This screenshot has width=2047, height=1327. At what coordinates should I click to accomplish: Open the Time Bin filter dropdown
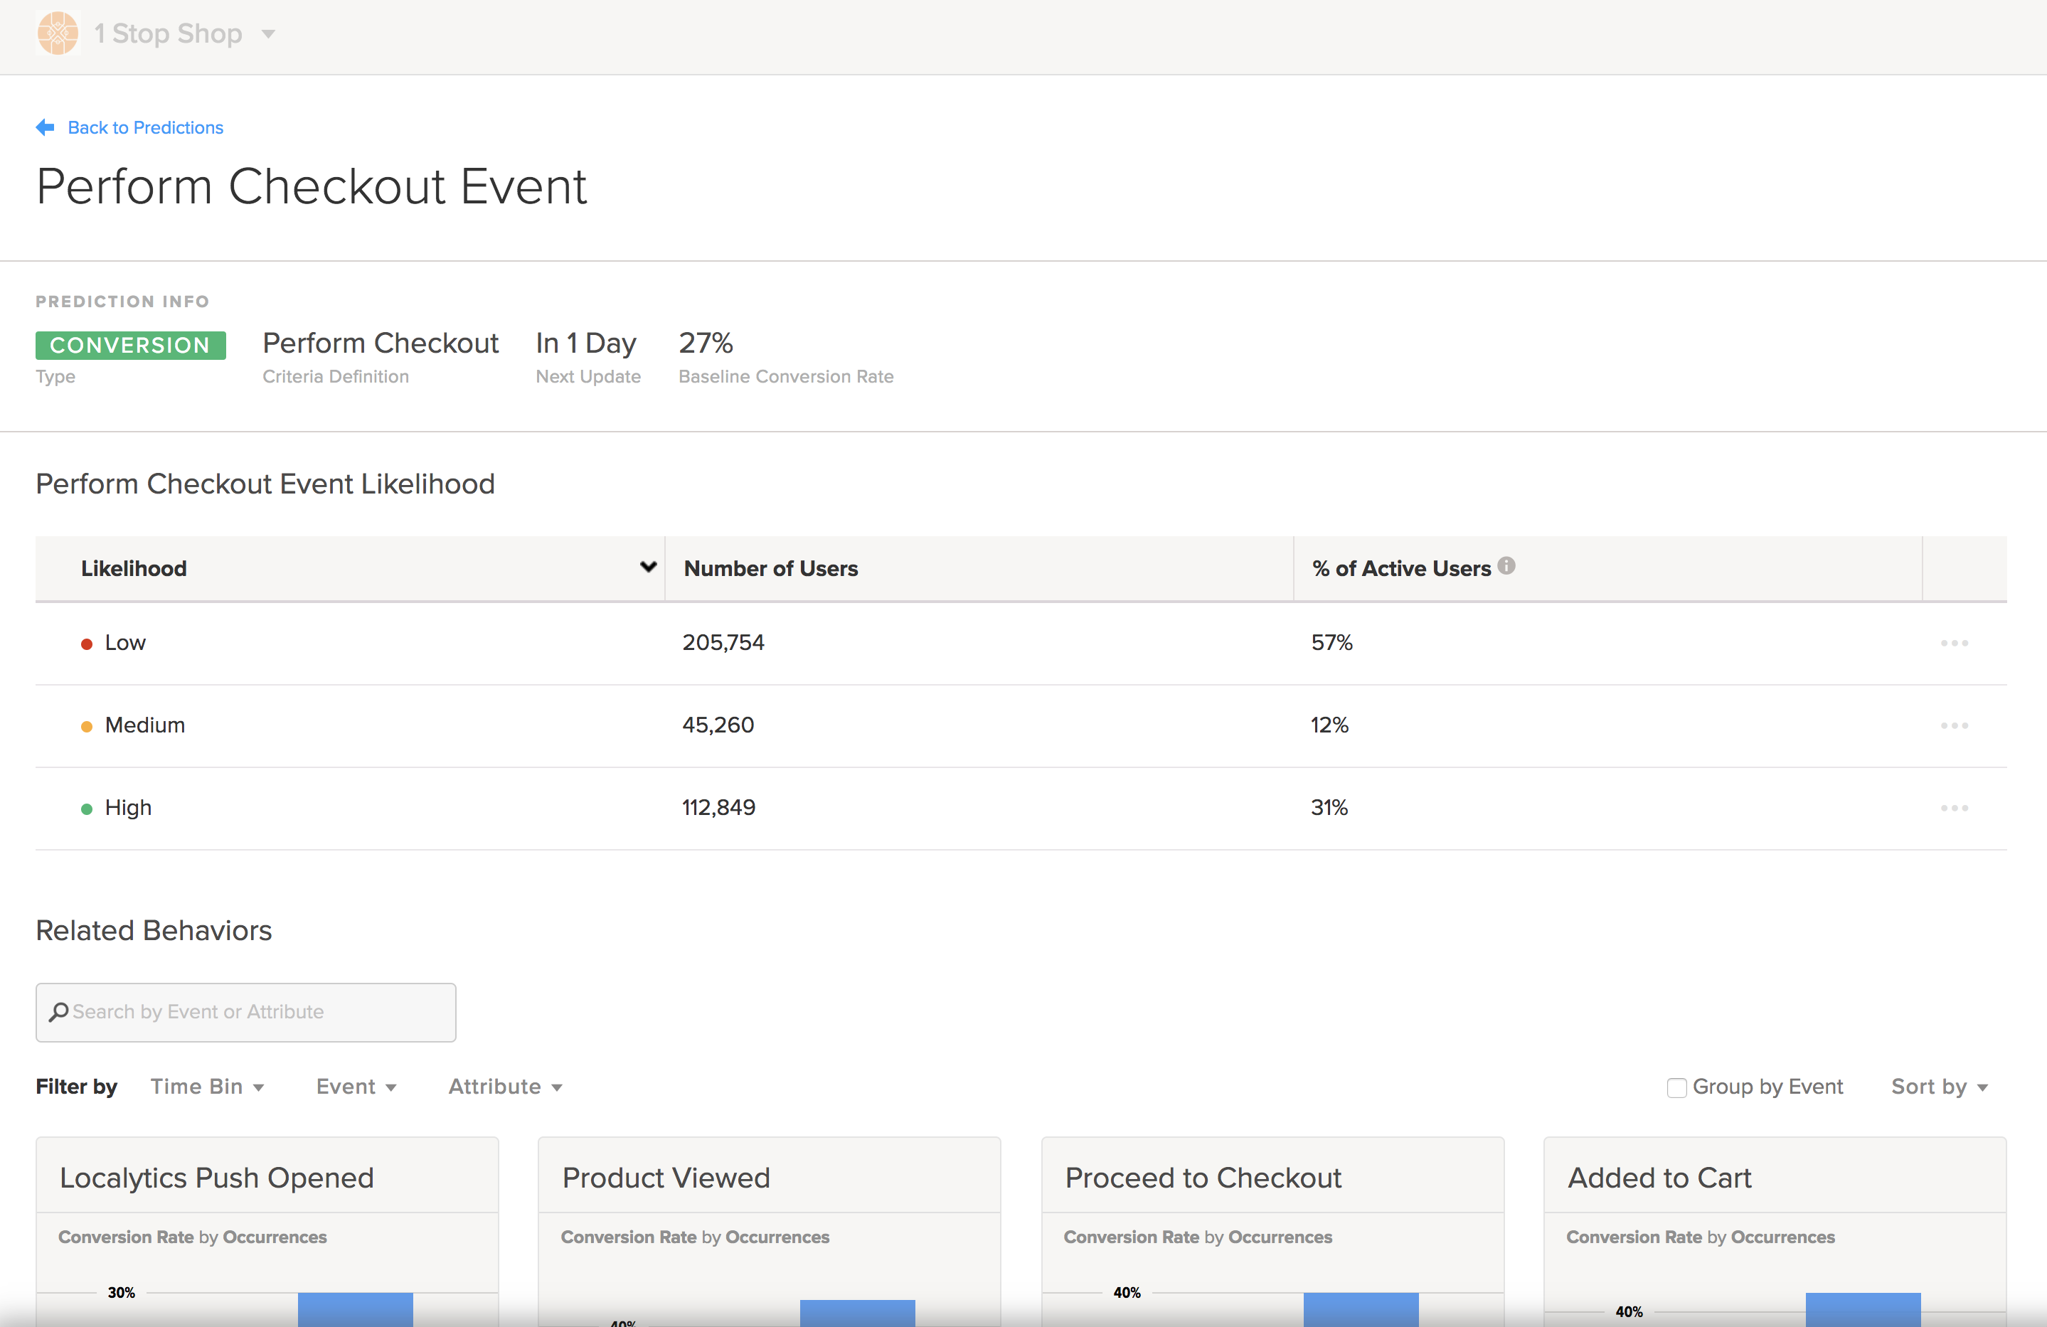[x=207, y=1087]
